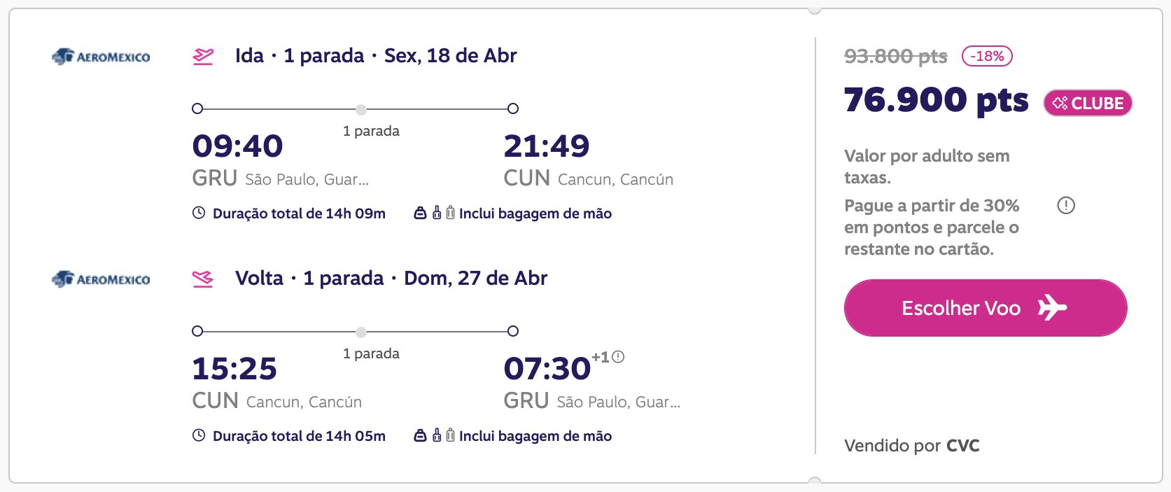The width and height of the screenshot is (1171, 492).
Task: Click the Escolher Voo button
Action: 986,308
